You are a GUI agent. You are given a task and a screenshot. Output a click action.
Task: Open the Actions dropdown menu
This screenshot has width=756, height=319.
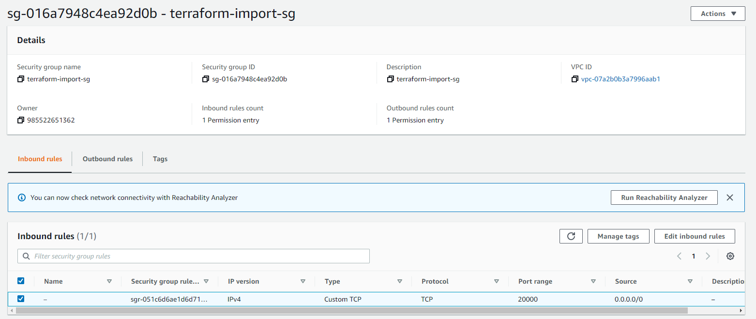(718, 14)
